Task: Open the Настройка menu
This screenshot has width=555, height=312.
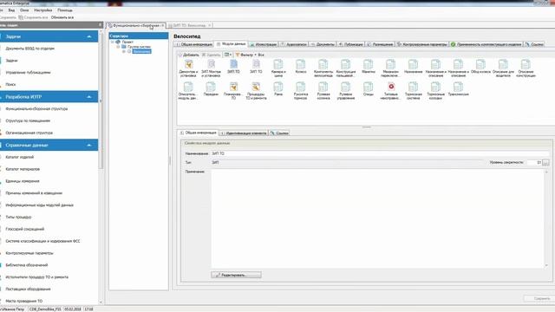Action: coord(42,10)
